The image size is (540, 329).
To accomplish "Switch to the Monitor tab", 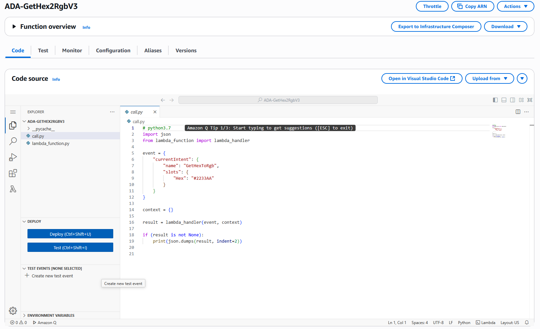I will pos(72,51).
